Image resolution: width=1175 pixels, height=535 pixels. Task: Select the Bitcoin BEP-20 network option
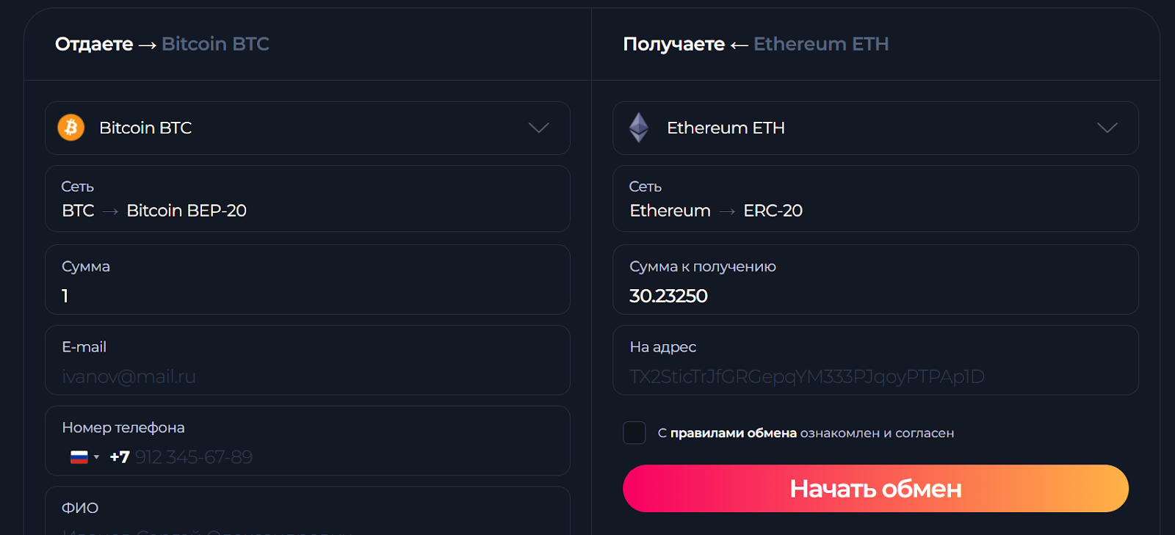pos(187,211)
